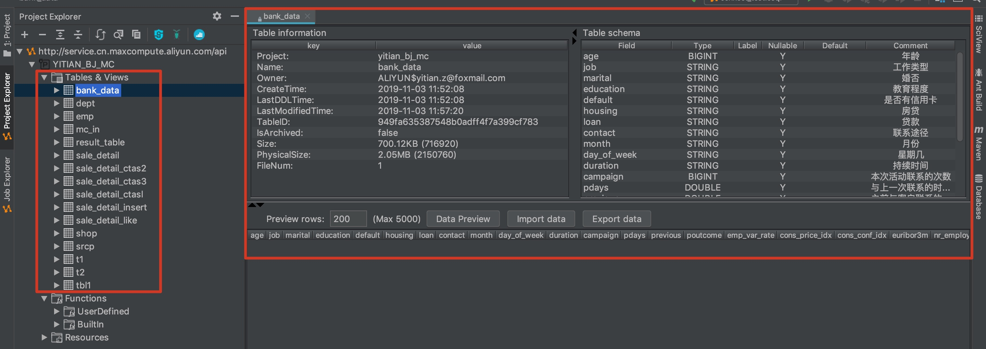Expand the Resources tree node
This screenshot has width=986, height=349.
coord(43,337)
